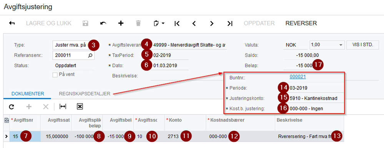
Task: Click the Beskrivelse column header
Action: pyautogui.click(x=309, y=123)
